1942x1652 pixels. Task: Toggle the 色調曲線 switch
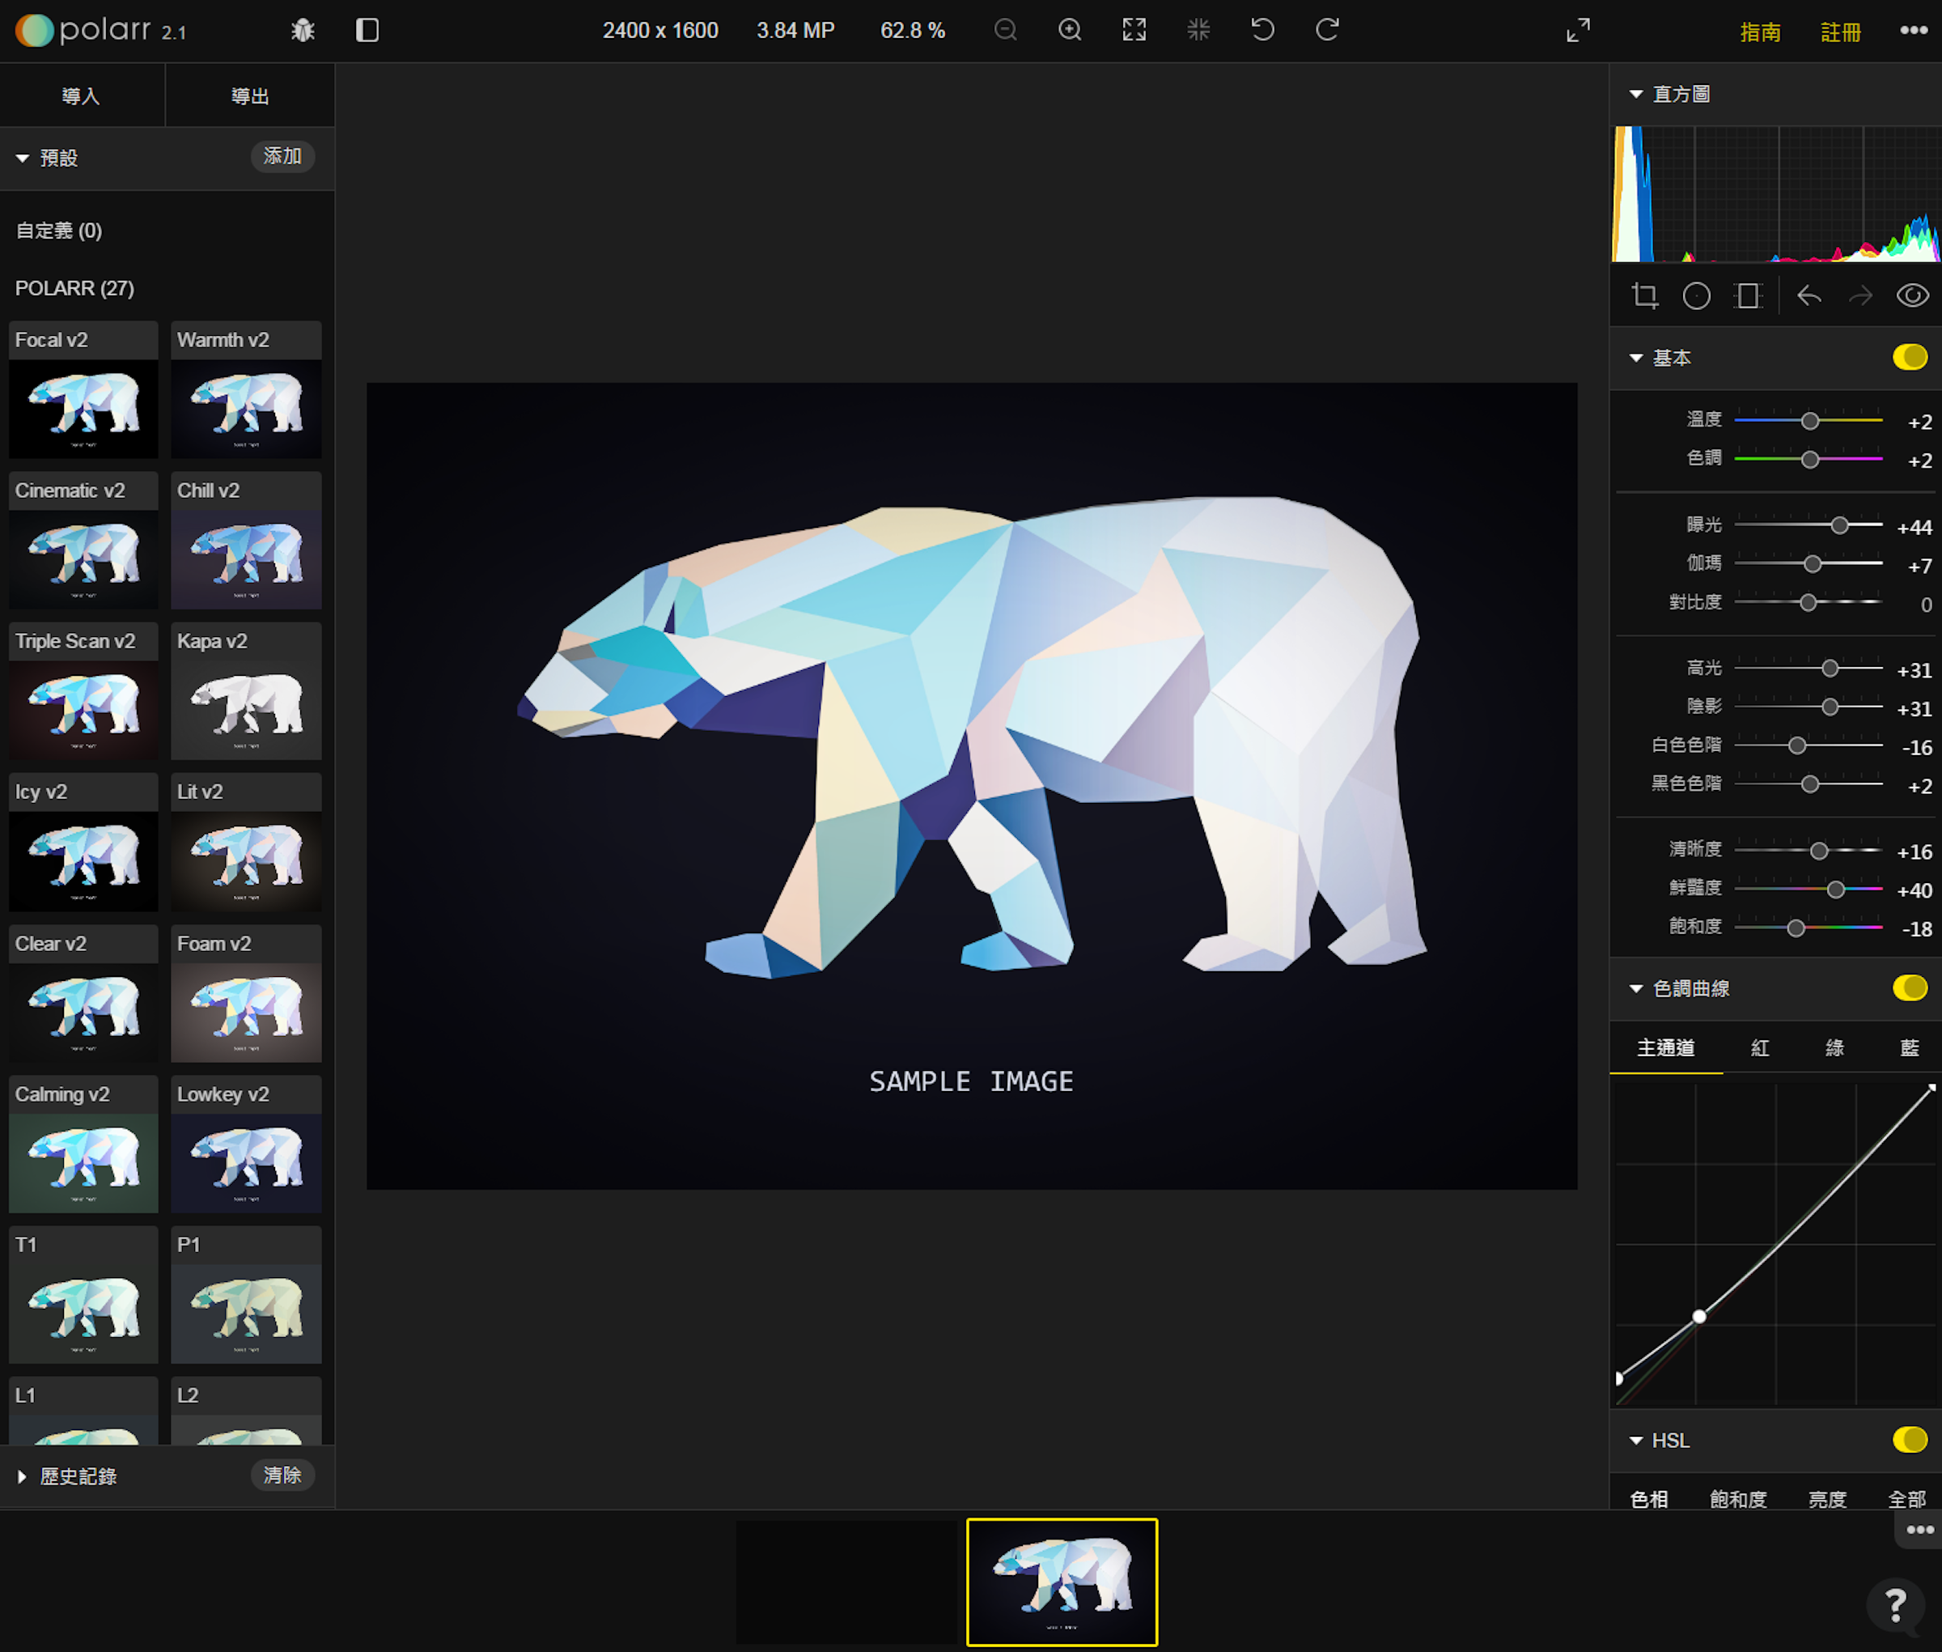(x=1910, y=987)
